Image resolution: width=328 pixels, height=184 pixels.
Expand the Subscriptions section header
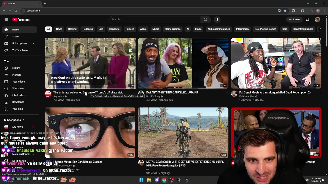[x=14, y=120]
